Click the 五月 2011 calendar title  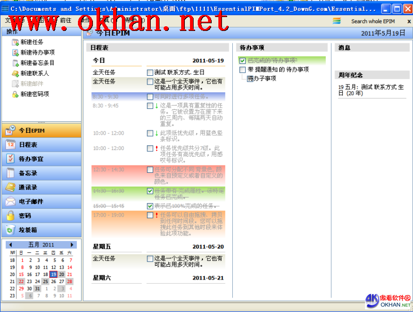(x=41, y=244)
